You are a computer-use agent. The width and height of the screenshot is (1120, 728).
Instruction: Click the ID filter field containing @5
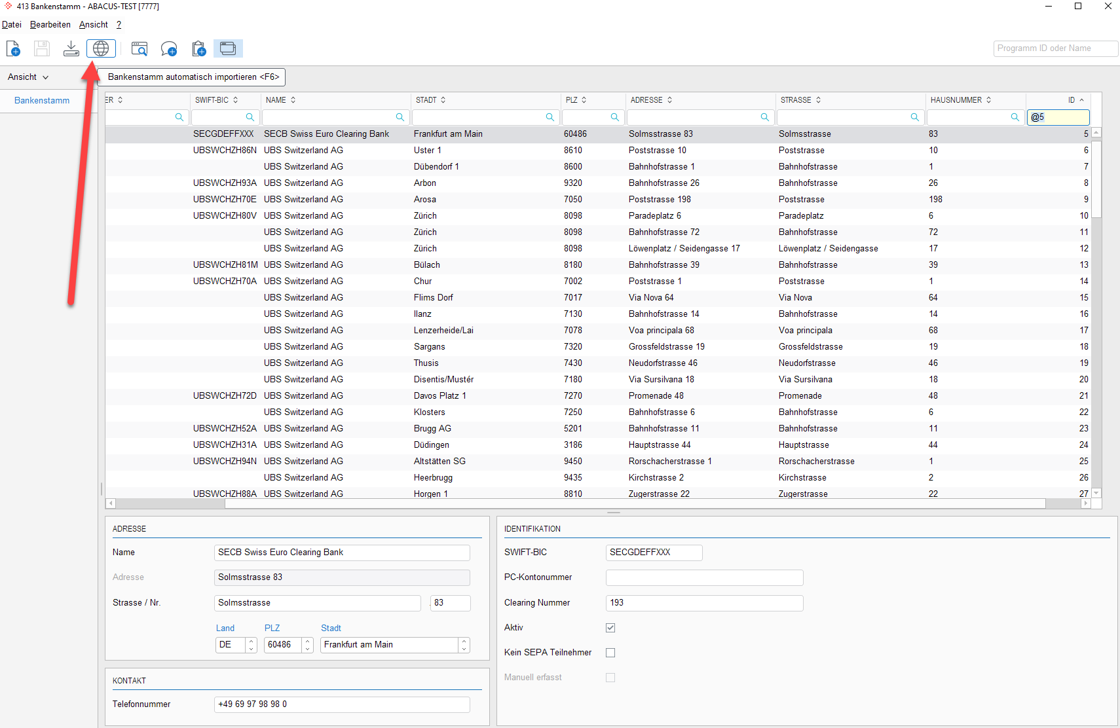coord(1058,117)
